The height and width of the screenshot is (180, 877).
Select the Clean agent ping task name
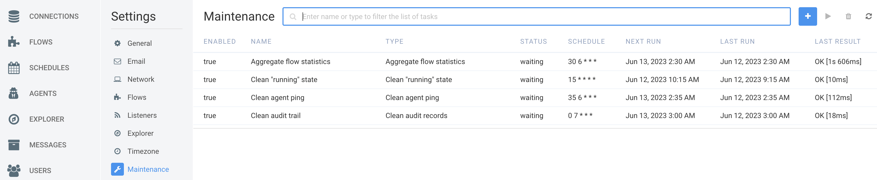(277, 98)
